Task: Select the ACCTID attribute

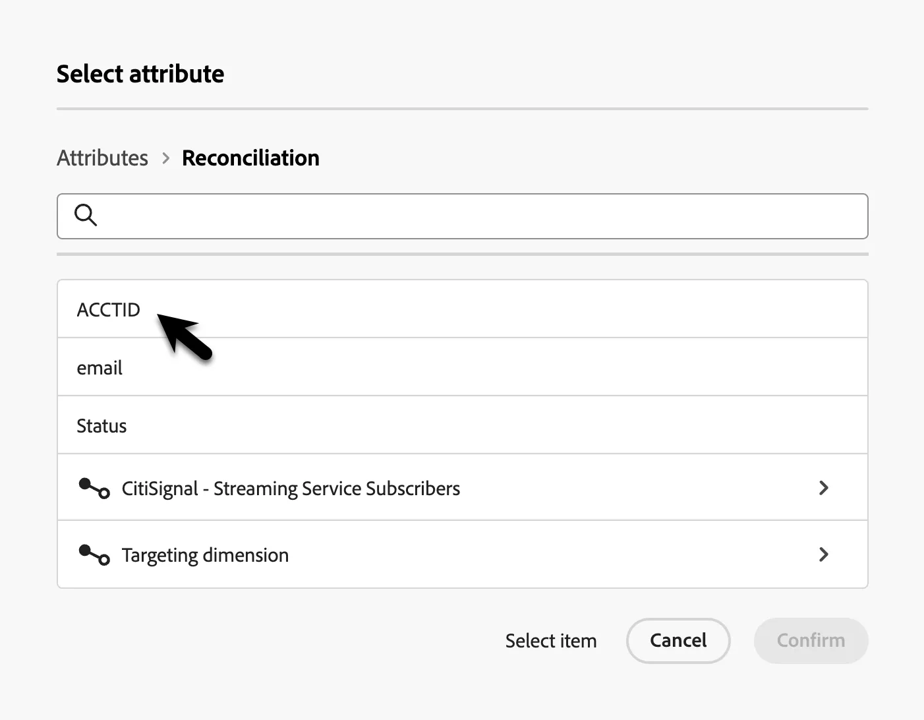Action: [463, 309]
